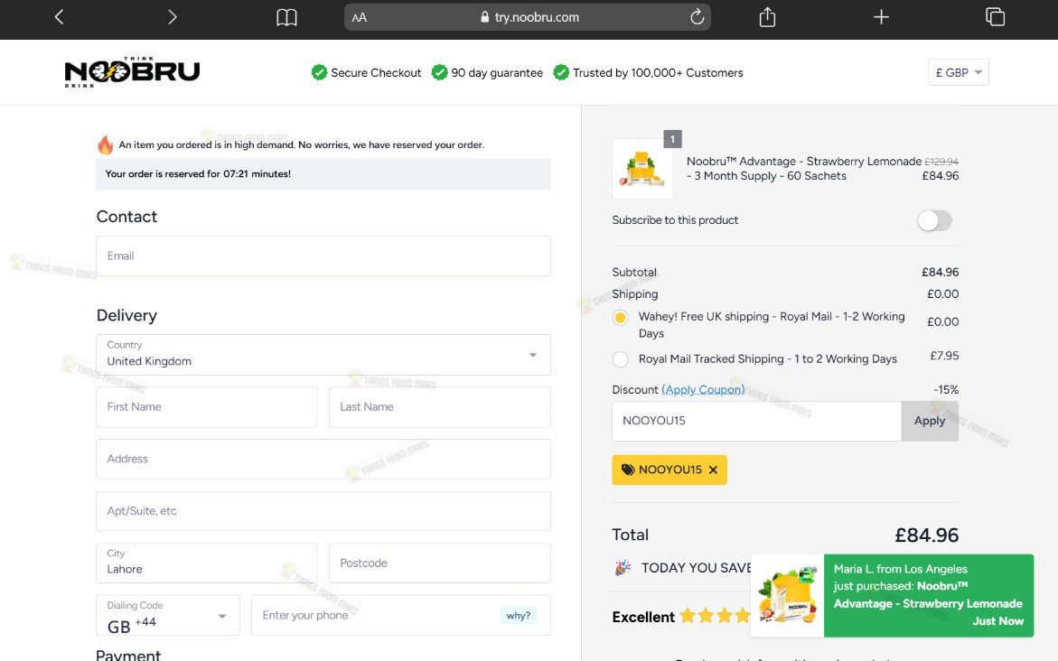Viewport: 1058px width, 661px height.
Task: Click the Strawberry Lemonade product thumbnail
Action: tap(641, 169)
